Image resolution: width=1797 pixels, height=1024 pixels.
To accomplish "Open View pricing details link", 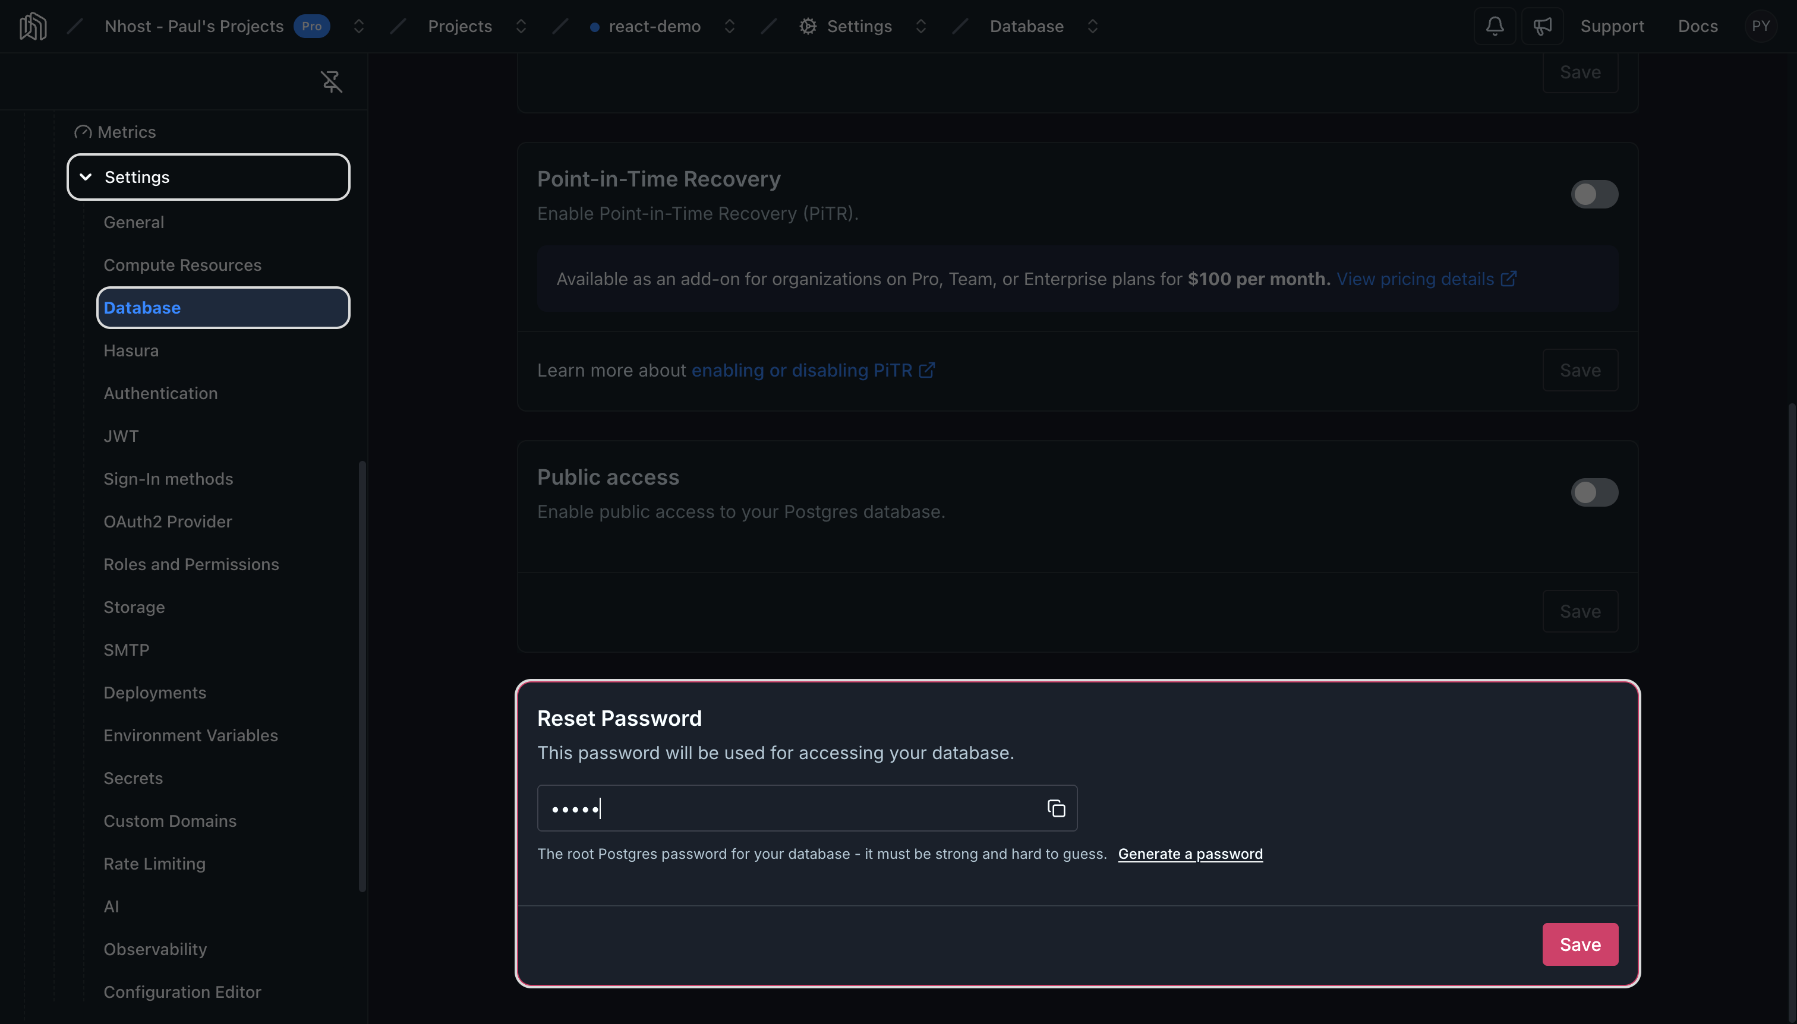I will (1426, 279).
